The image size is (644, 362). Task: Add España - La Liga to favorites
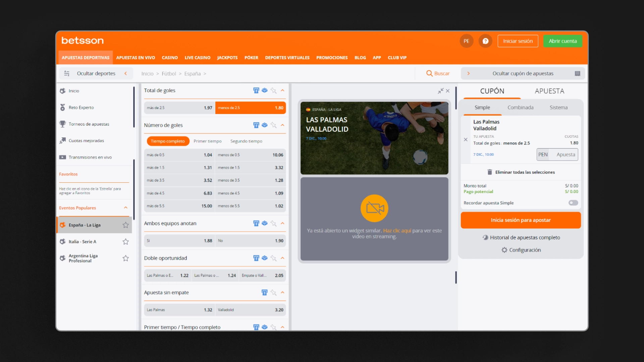[x=125, y=225]
